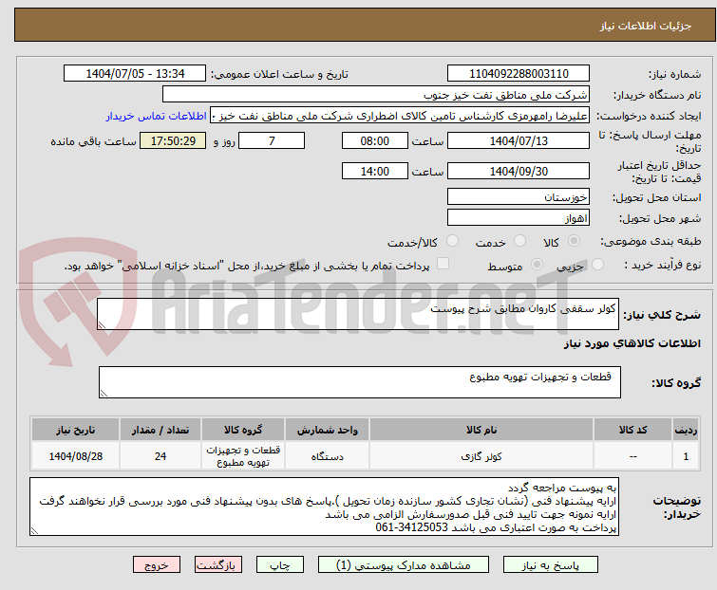Click the table cell قطعات و تجهیزات تهویه مطبوع

coord(243,455)
